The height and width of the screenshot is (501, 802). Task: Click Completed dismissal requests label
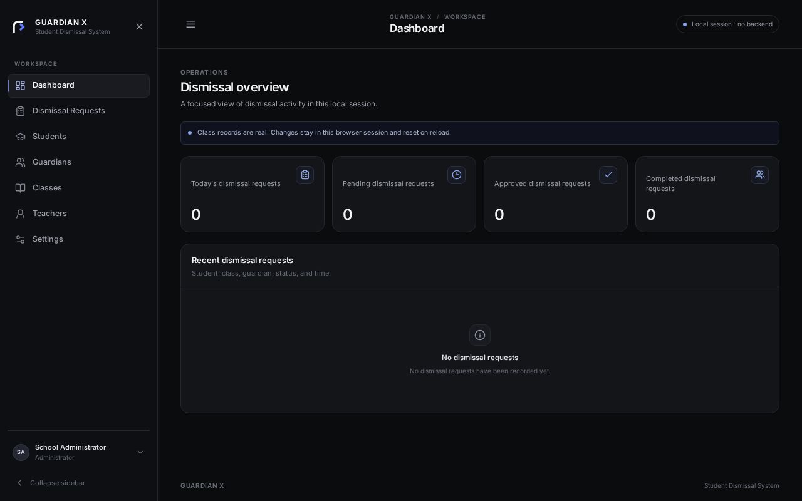tap(680, 183)
